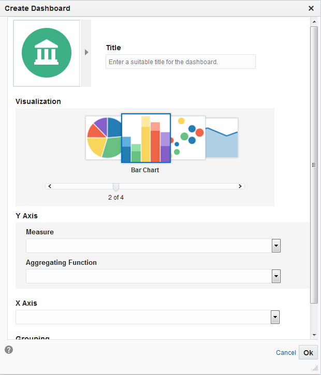
Task: Click the green bank dashboard icon
Action: [x=47, y=53]
